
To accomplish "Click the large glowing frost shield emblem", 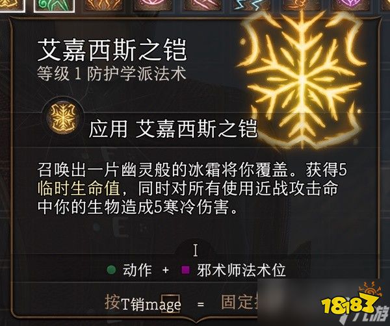I will [x=302, y=79].
